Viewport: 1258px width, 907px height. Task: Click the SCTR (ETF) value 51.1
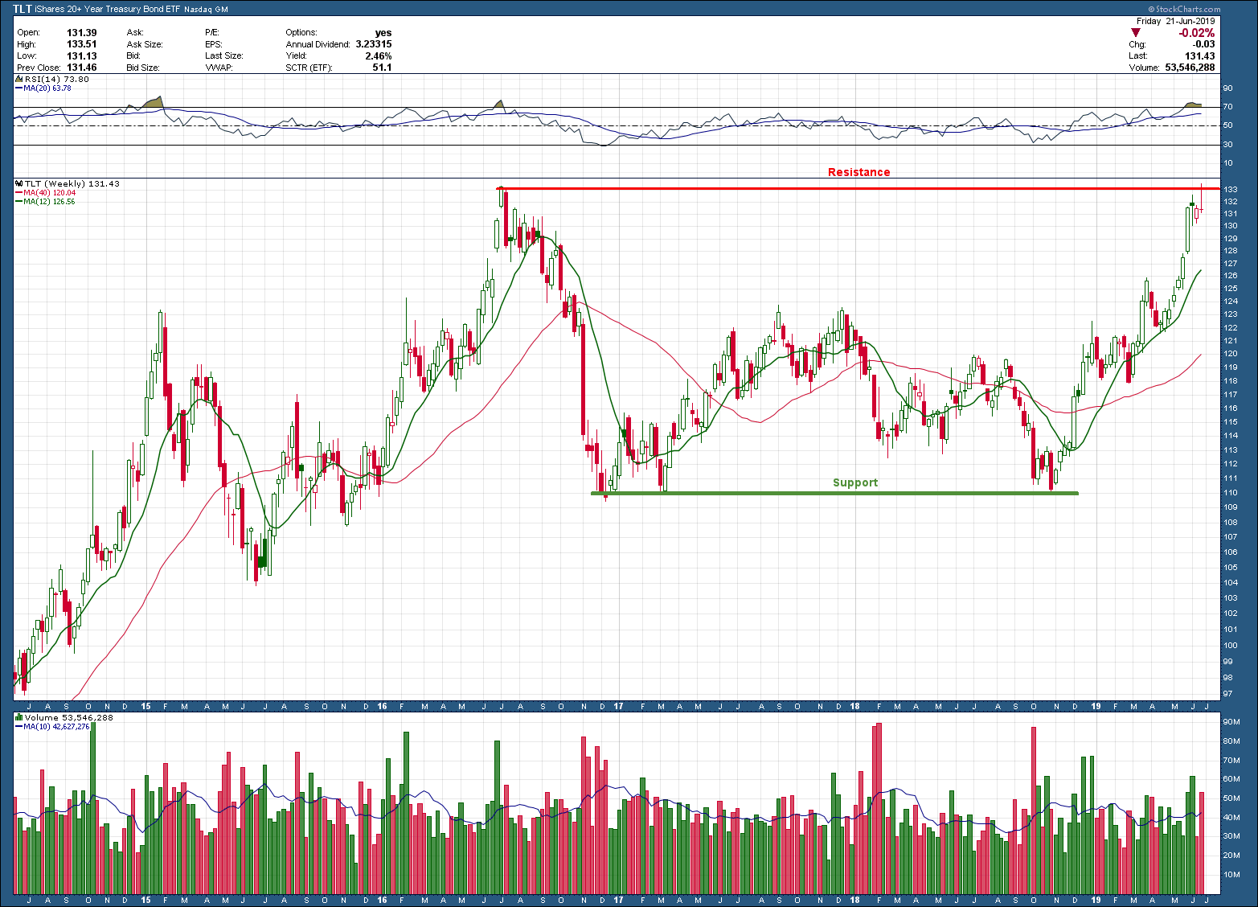tap(383, 68)
